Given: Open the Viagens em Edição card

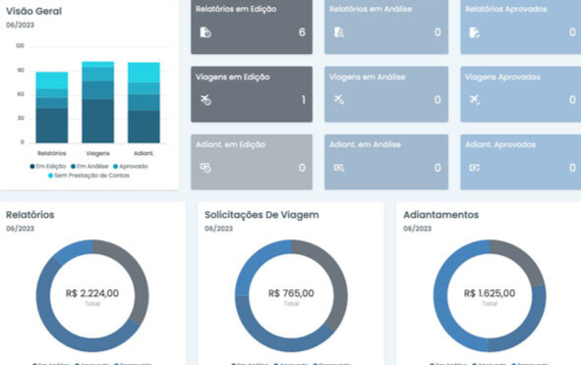Looking at the screenshot, I should (x=252, y=94).
